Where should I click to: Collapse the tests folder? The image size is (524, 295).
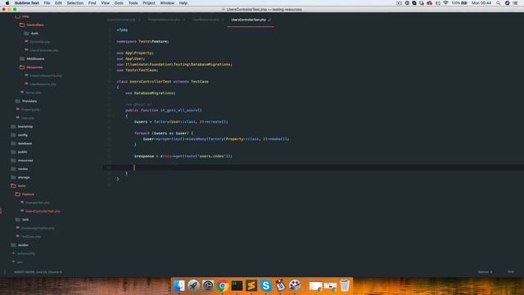tap(21, 186)
